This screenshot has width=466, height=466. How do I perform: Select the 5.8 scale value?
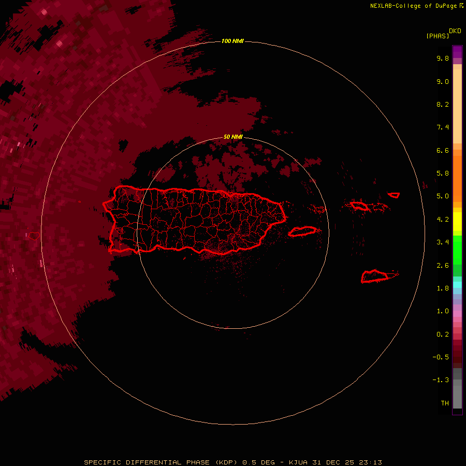[x=443, y=173]
